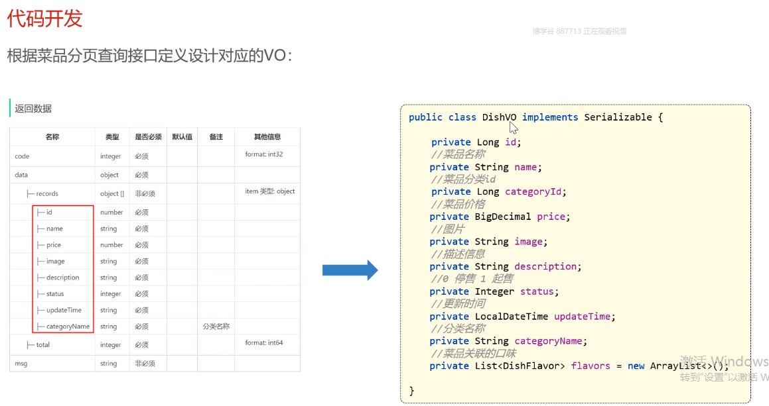This screenshot has width=769, height=406.
Task: Select the categoryName field row
Action: [68, 327]
